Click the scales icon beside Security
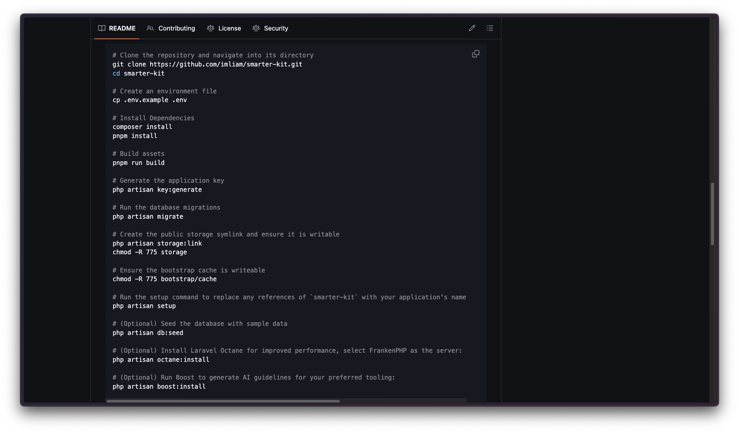739x433 pixels. pyautogui.click(x=256, y=28)
